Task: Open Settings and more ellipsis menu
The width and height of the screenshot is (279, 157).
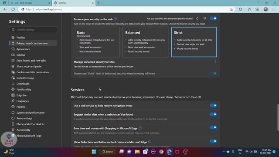Action: pos(274,9)
